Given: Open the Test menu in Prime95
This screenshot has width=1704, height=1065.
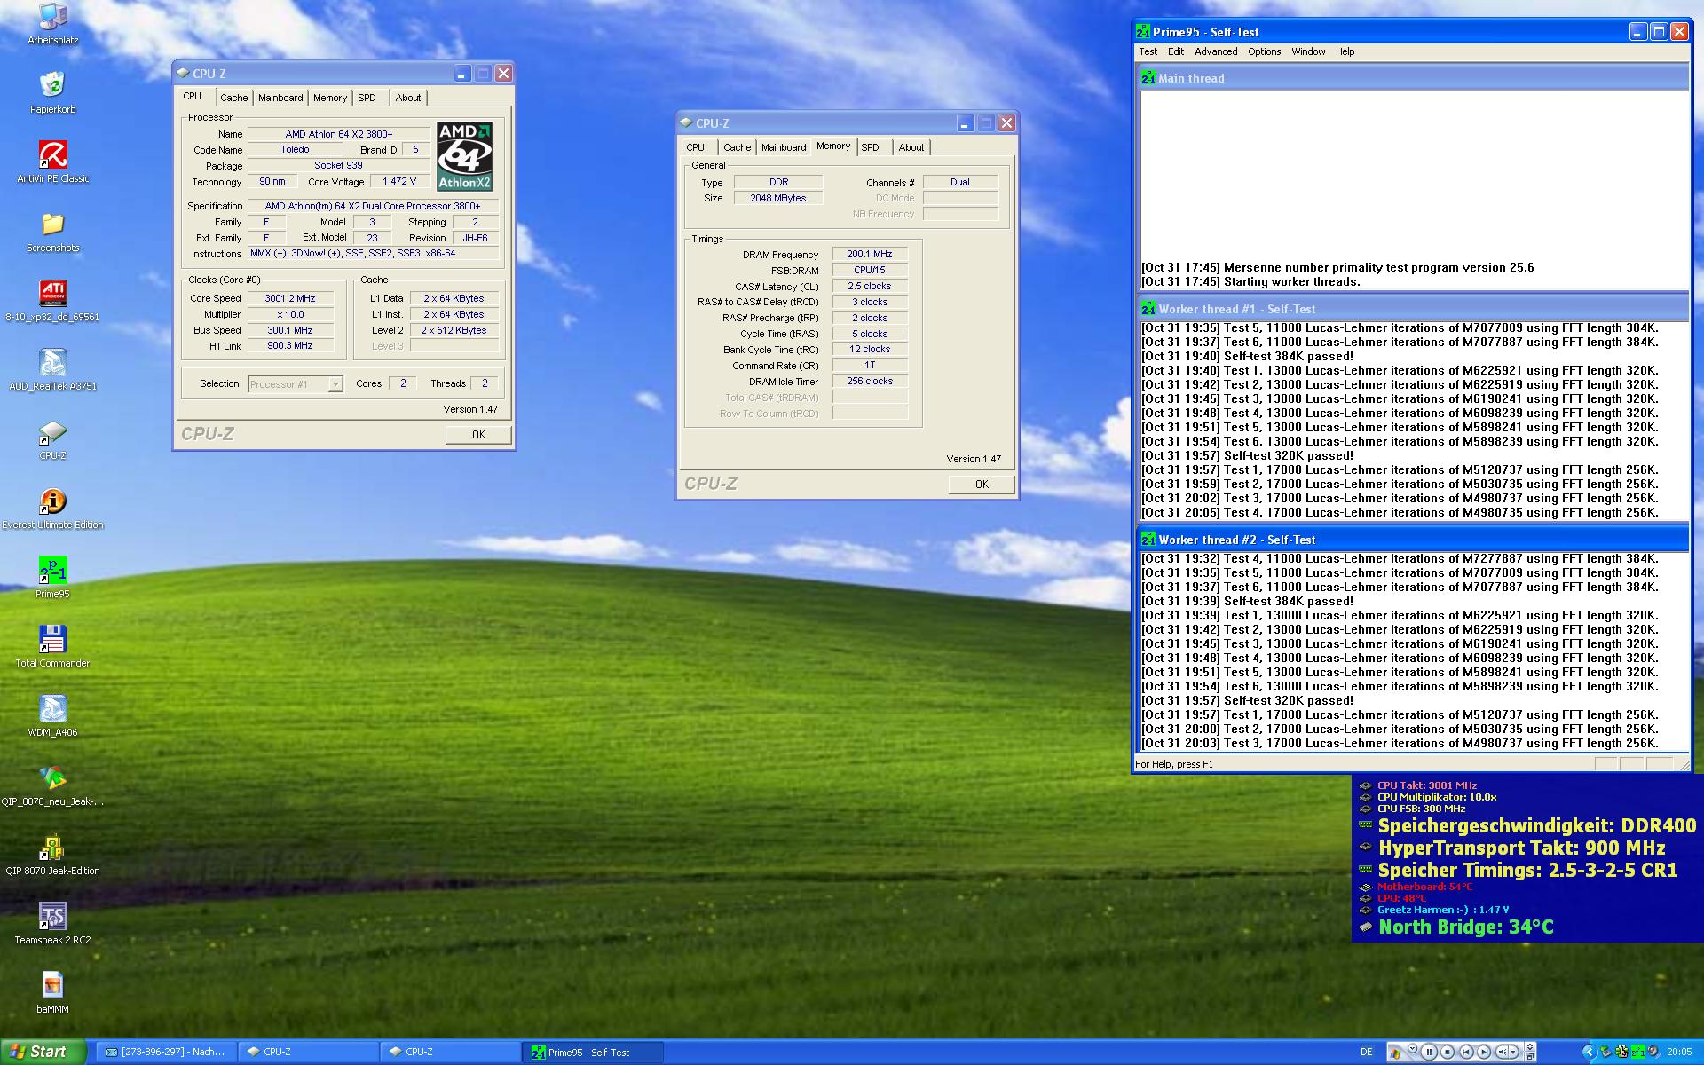Looking at the screenshot, I should click(x=1148, y=51).
